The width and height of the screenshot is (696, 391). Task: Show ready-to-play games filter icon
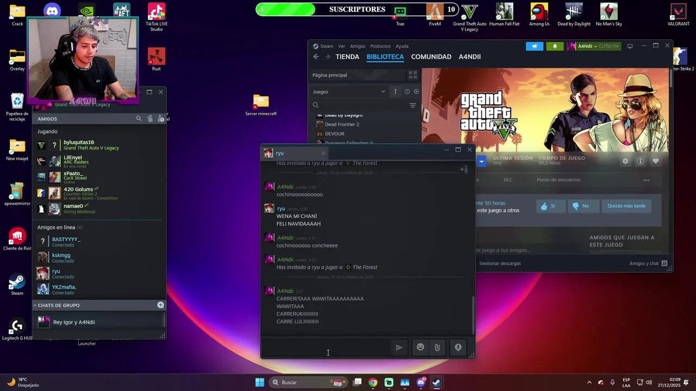(417, 92)
